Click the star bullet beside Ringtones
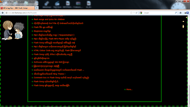190x107 pixels. coord(32,31)
